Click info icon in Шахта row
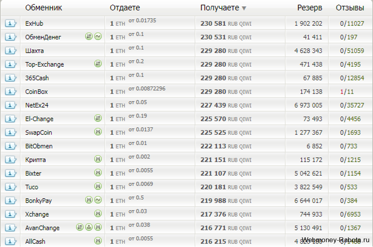This screenshot has height=247, width=373. [10, 51]
